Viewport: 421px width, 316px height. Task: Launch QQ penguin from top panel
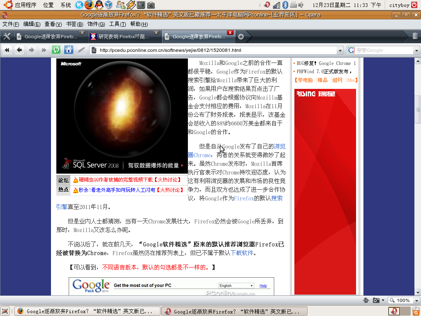click(99, 5)
